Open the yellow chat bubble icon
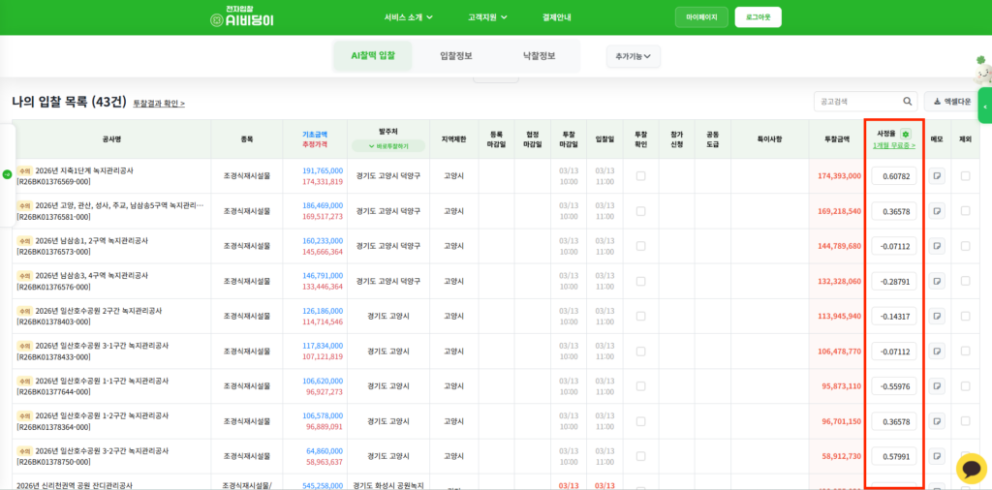The height and width of the screenshot is (490, 992). pyautogui.click(x=971, y=468)
